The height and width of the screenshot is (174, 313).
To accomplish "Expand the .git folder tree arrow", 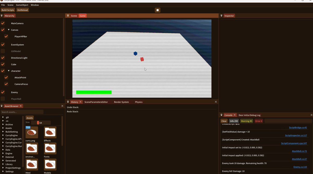I will [3, 117].
